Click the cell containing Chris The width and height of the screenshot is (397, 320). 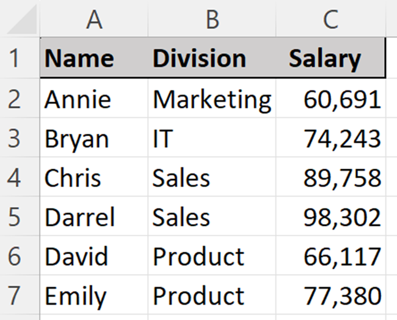click(x=94, y=177)
